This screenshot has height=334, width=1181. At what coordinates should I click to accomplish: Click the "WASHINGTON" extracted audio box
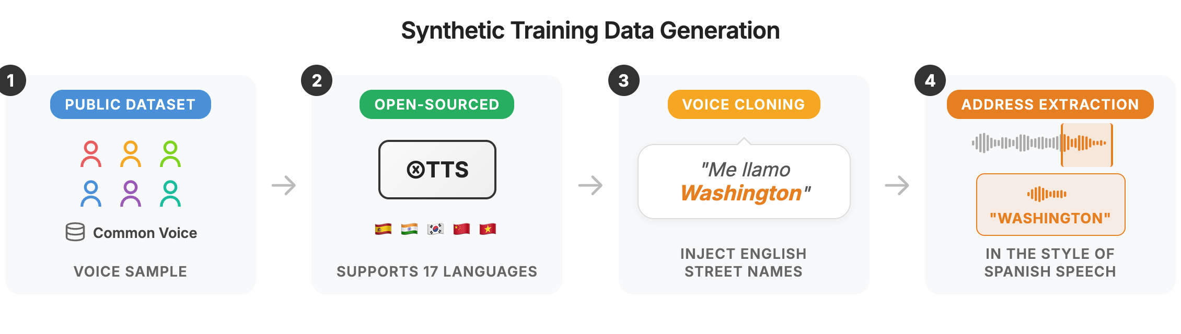1050,205
